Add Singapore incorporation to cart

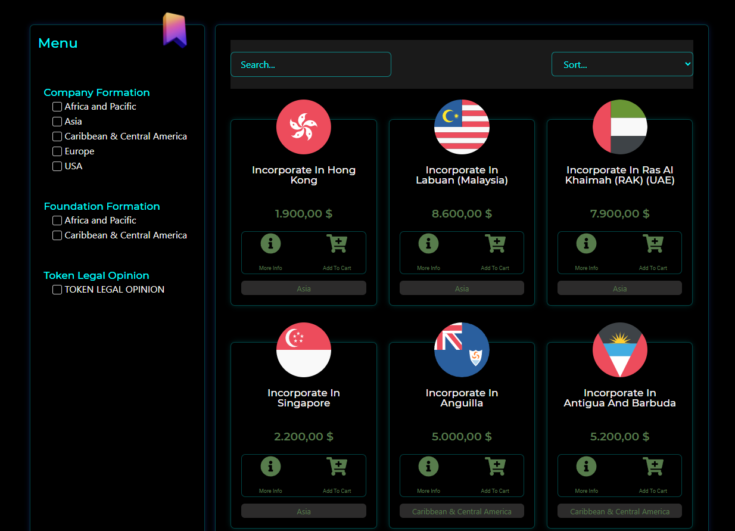point(337,467)
